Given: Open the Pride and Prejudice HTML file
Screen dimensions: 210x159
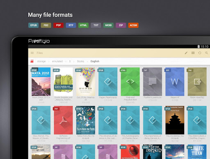Looking at the screenshot, I should [130, 82].
